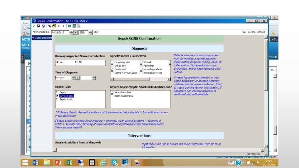The width and height of the screenshot is (299, 168).
Task: Click the Greene, Richard author name
Action: tap(256, 32)
